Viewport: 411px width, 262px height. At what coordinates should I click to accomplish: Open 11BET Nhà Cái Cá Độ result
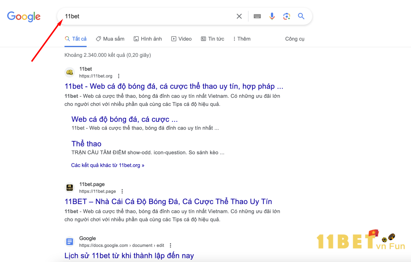[x=168, y=201]
